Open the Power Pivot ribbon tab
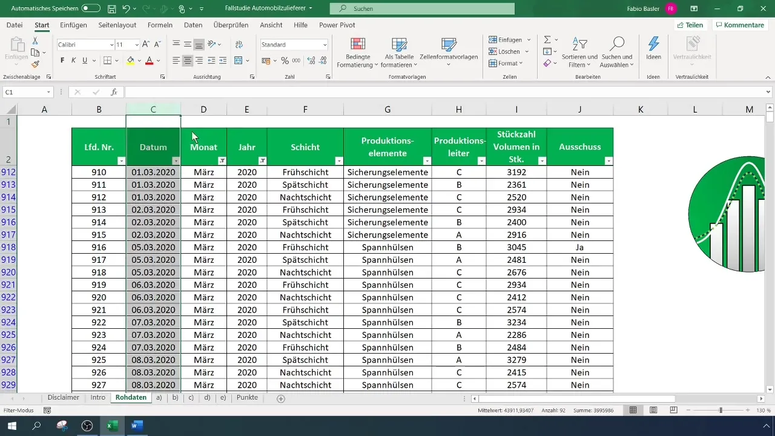775x436 pixels. coord(337,25)
